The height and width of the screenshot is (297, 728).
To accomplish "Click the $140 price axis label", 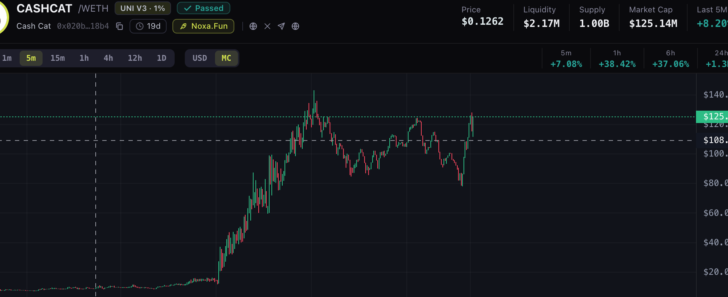I will point(715,95).
